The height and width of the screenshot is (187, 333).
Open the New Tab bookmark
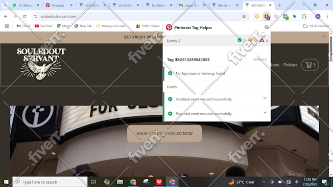coord(83,26)
